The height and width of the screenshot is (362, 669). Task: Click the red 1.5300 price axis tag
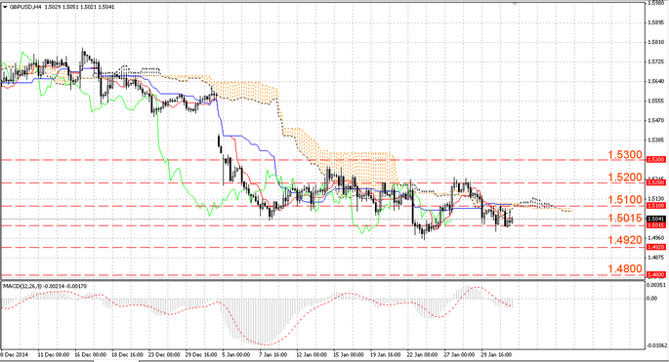click(655, 159)
